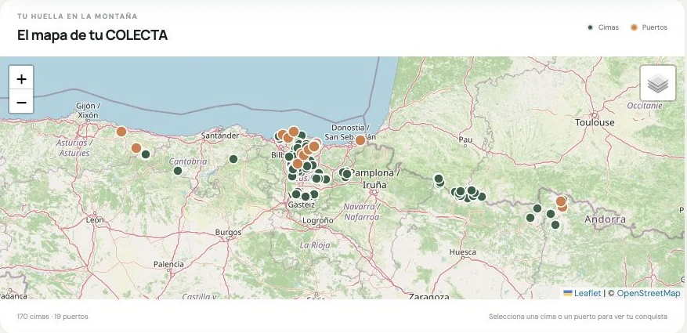Select the green cima marker in Cantabria
The width and height of the screenshot is (687, 333).
[178, 171]
